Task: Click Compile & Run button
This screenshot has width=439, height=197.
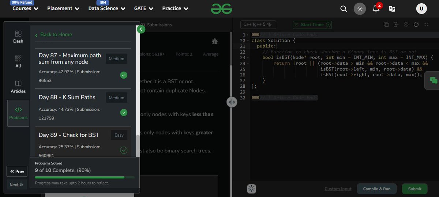Action: click(377, 189)
